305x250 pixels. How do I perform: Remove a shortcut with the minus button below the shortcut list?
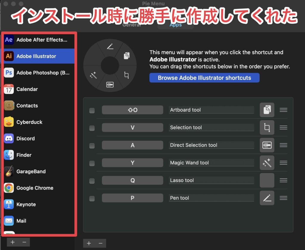coord(101,243)
